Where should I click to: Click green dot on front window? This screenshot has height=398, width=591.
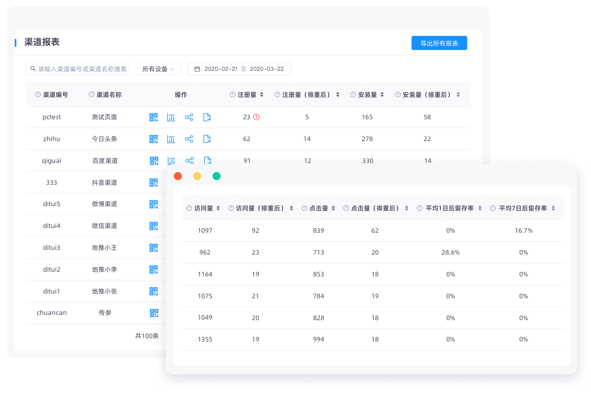[x=217, y=176]
